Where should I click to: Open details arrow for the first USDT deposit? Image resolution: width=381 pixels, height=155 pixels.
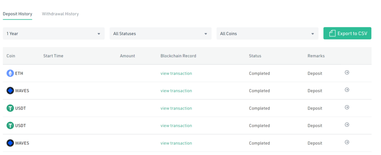coord(347,107)
